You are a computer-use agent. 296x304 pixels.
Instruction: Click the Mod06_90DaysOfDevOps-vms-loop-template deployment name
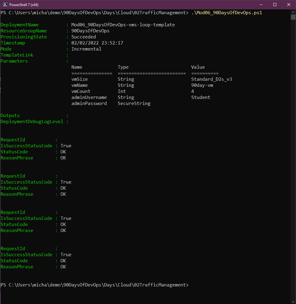pyautogui.click(x=123, y=25)
